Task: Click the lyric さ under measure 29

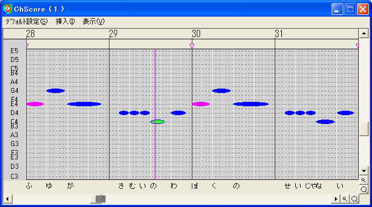Action: (x=121, y=185)
